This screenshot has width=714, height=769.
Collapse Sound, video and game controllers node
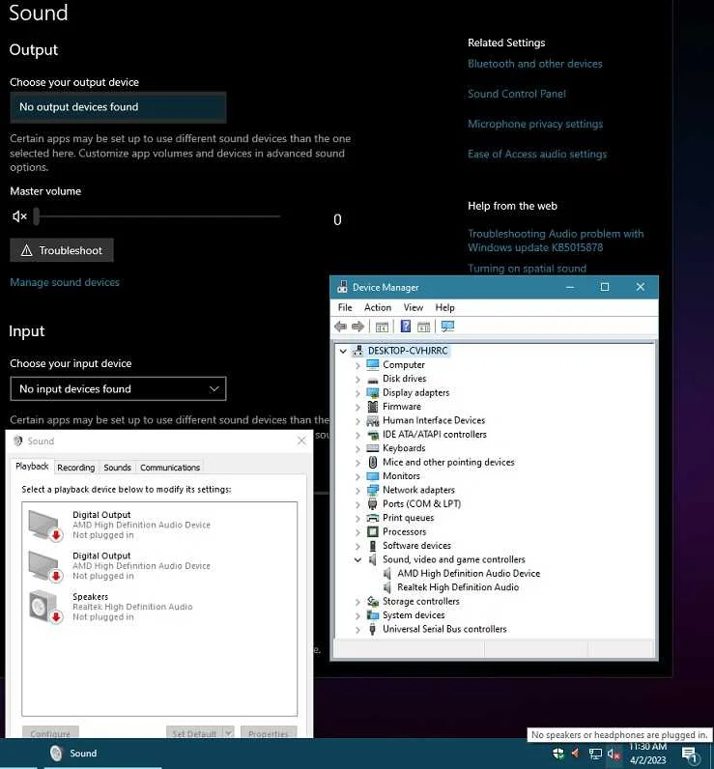coord(357,559)
